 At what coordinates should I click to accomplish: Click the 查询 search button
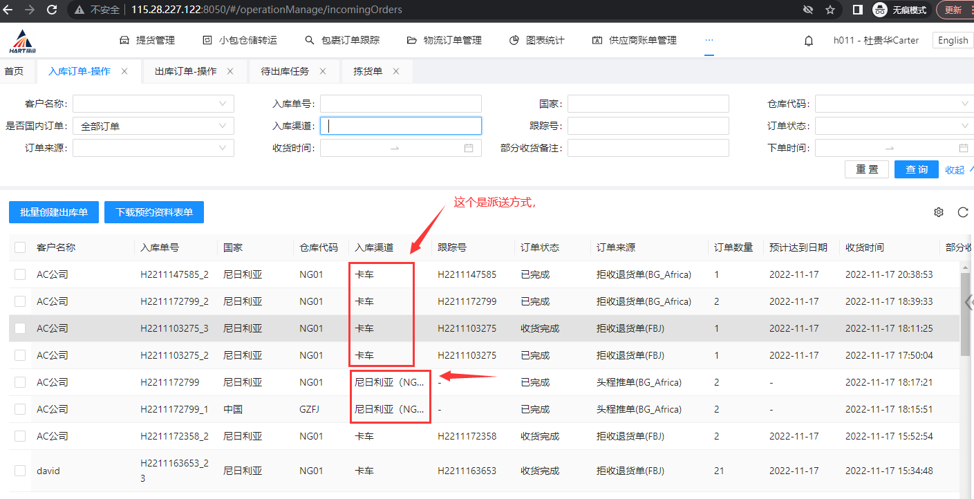pyautogui.click(x=916, y=169)
